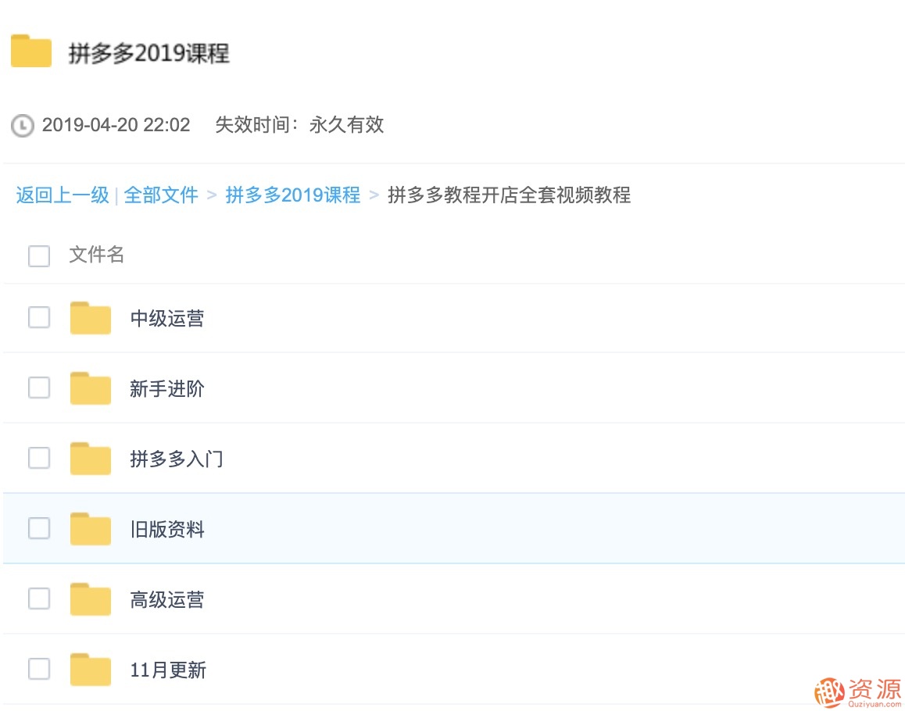Click the large 拼多多2019课程 folder icon
The width and height of the screenshot is (905, 711).
coord(31,51)
